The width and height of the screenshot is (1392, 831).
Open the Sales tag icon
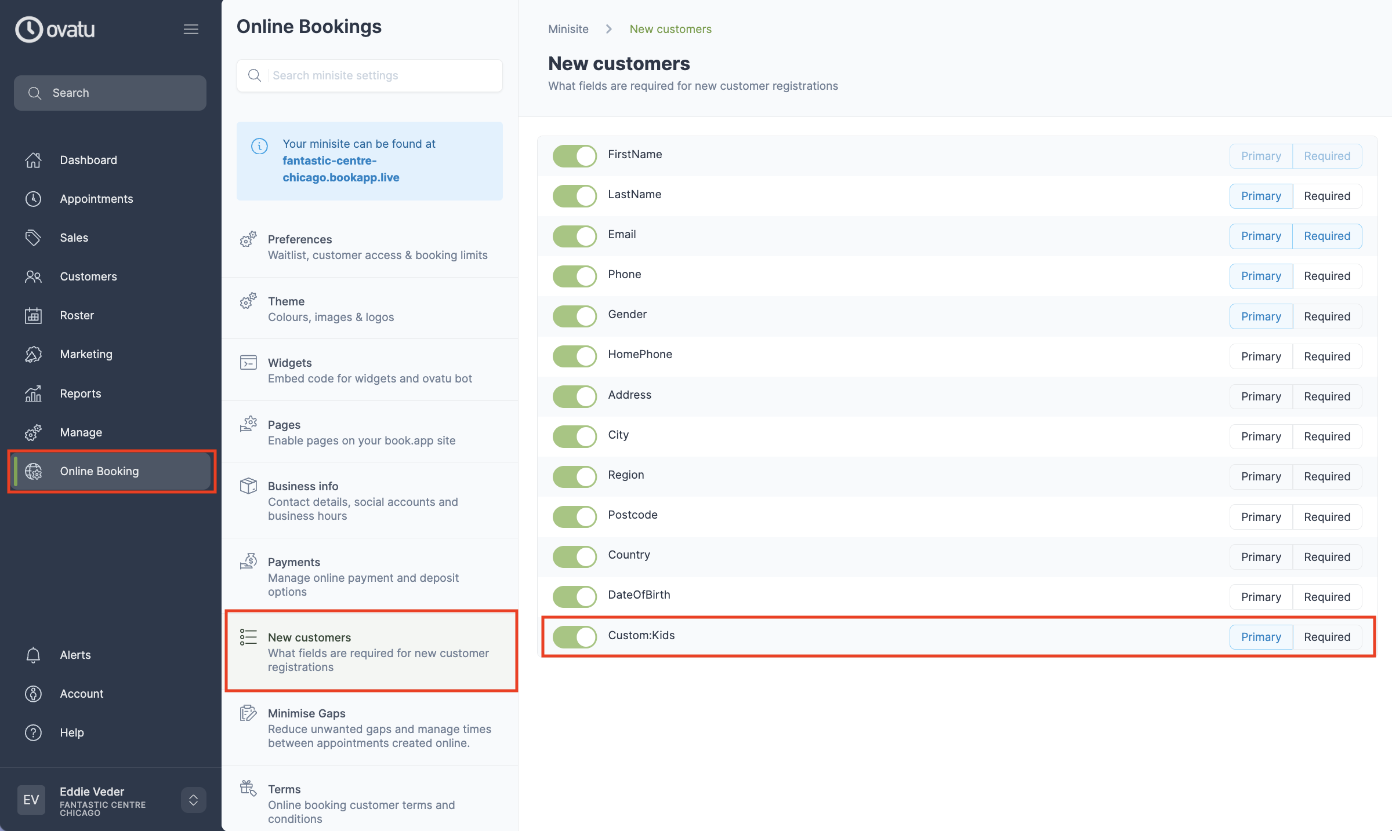pos(33,238)
